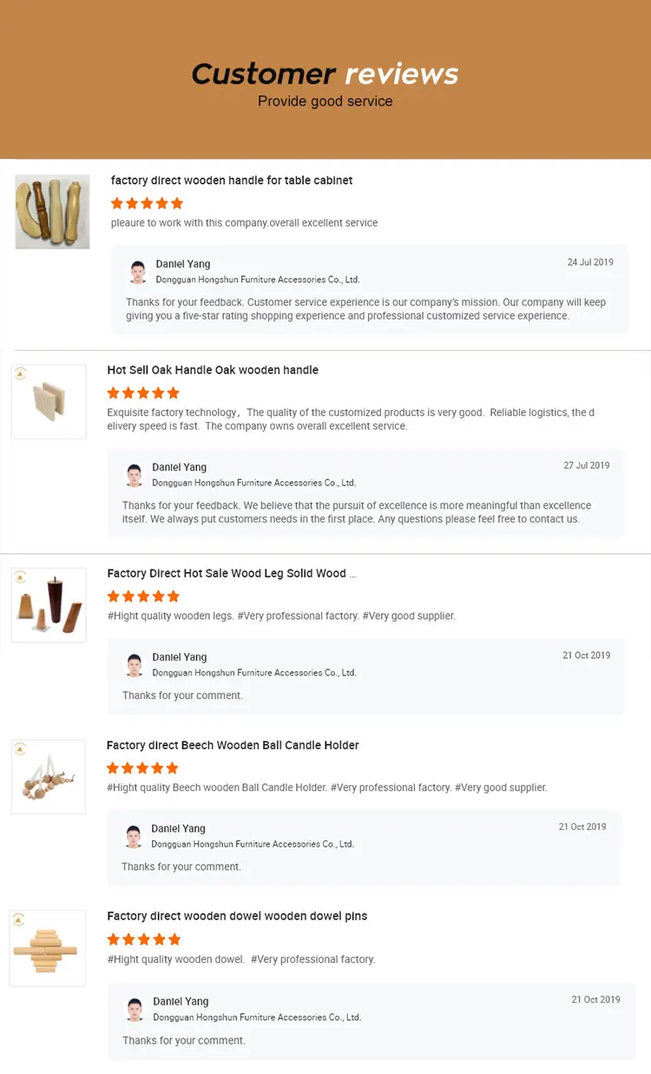
Task: Click avatar in candle holder review reply
Action: (134, 836)
